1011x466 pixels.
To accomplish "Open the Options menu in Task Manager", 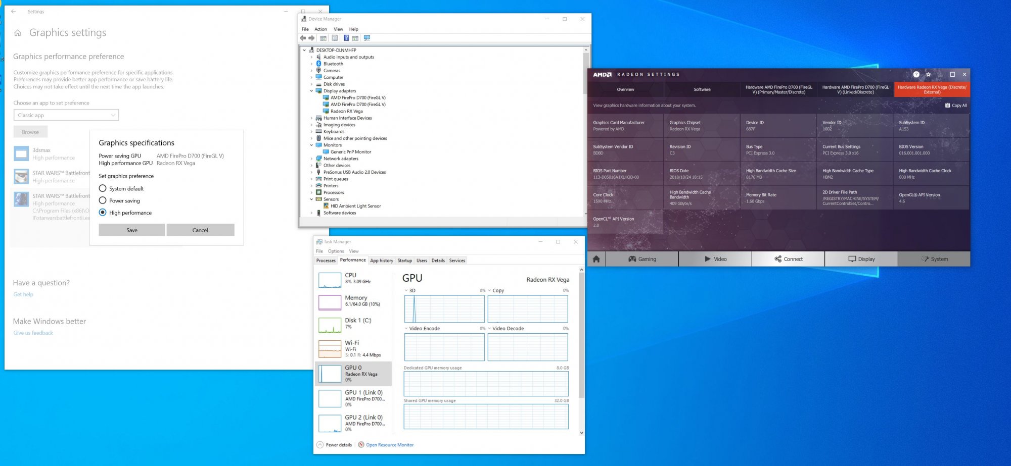I will 336,251.
